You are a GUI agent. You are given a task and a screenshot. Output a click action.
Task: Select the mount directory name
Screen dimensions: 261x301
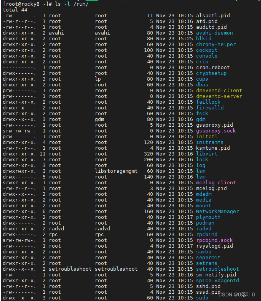[203, 206]
